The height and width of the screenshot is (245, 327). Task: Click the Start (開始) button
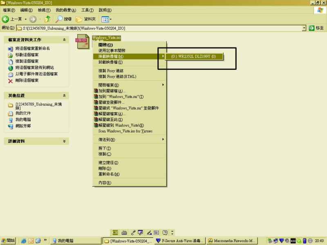pos(8,241)
